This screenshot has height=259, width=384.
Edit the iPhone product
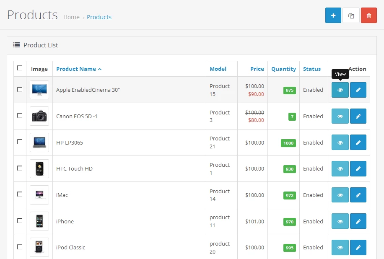(358, 221)
